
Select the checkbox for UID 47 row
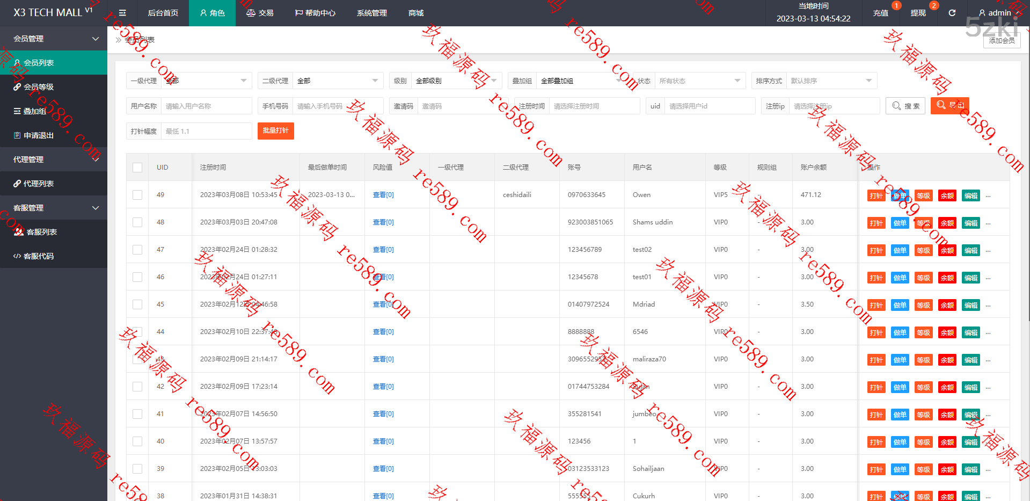point(137,250)
